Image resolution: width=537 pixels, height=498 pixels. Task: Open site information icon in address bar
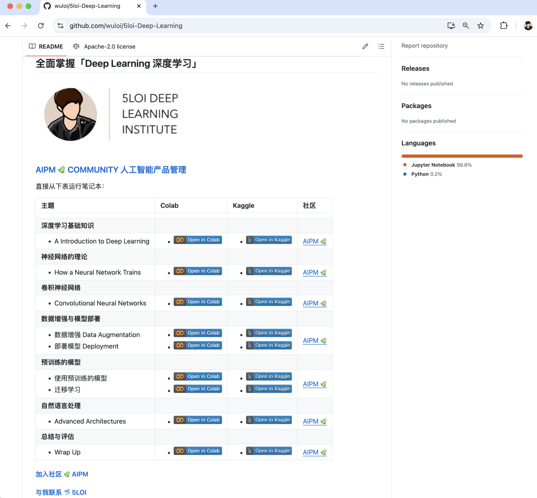point(61,26)
